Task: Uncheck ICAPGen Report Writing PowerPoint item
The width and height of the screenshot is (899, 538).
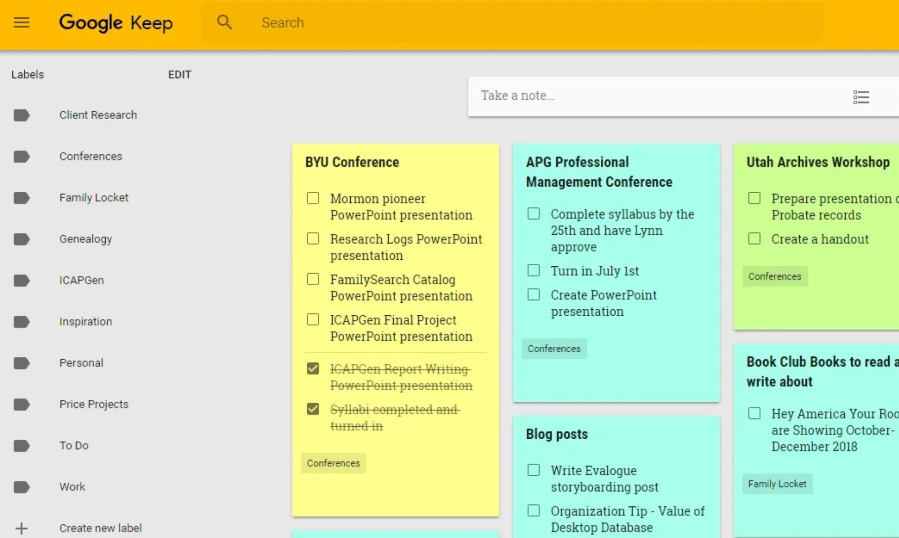Action: [x=313, y=369]
